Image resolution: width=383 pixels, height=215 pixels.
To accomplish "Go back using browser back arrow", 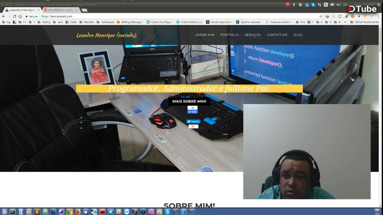I will tap(4, 16).
